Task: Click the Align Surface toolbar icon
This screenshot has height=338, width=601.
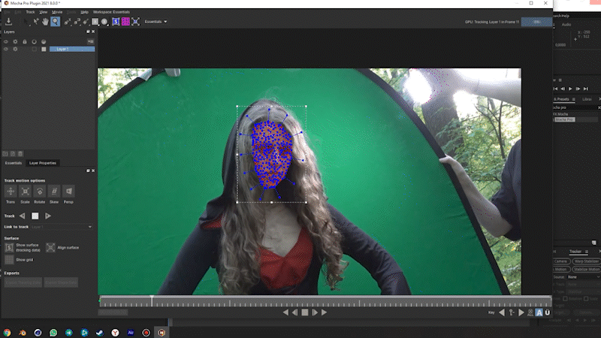Action: [x=135, y=22]
